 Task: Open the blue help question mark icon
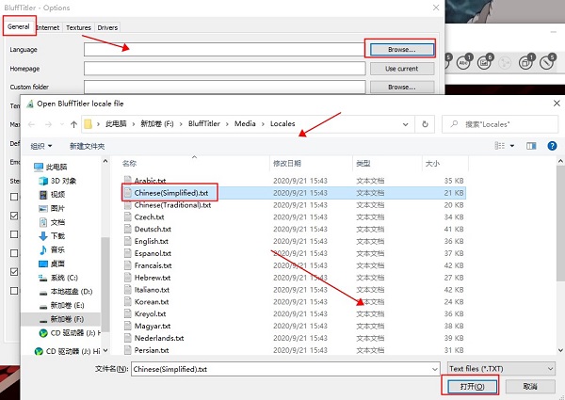[551, 146]
